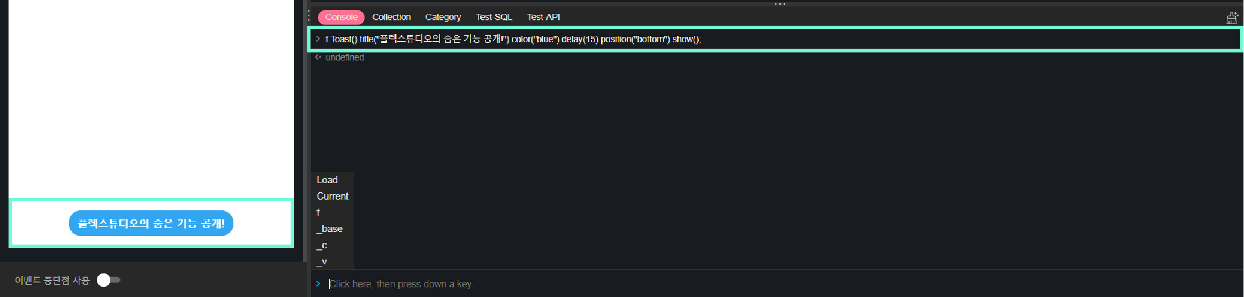The image size is (1244, 297).
Task: Toggle the 이벤트 중단점 사용 switch
Action: (109, 280)
